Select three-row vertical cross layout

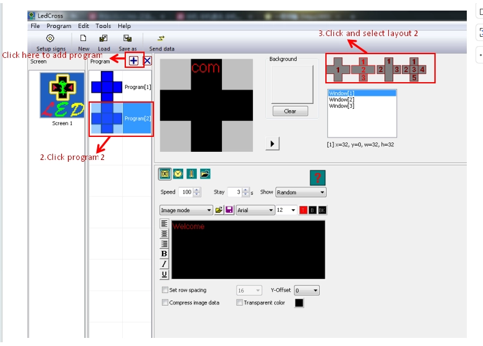pos(363,69)
